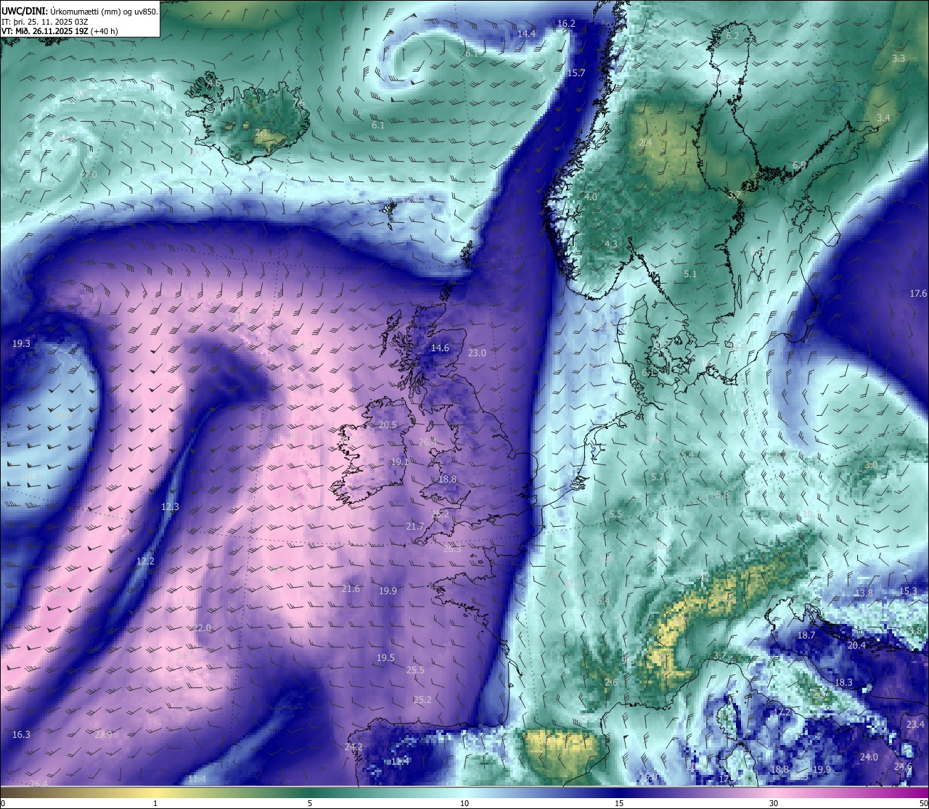Image resolution: width=929 pixels, height=809 pixels.
Task: Click the map value '24.0'
Action: pos(869,757)
